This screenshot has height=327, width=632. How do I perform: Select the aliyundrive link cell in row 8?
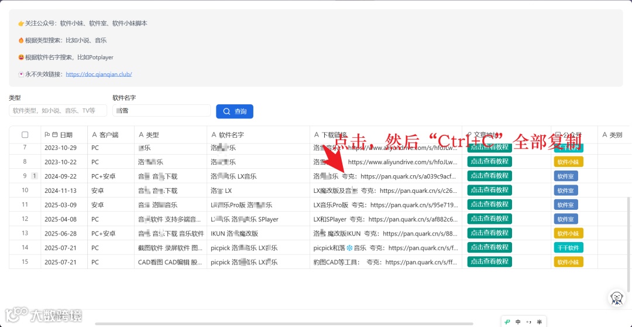click(386, 162)
